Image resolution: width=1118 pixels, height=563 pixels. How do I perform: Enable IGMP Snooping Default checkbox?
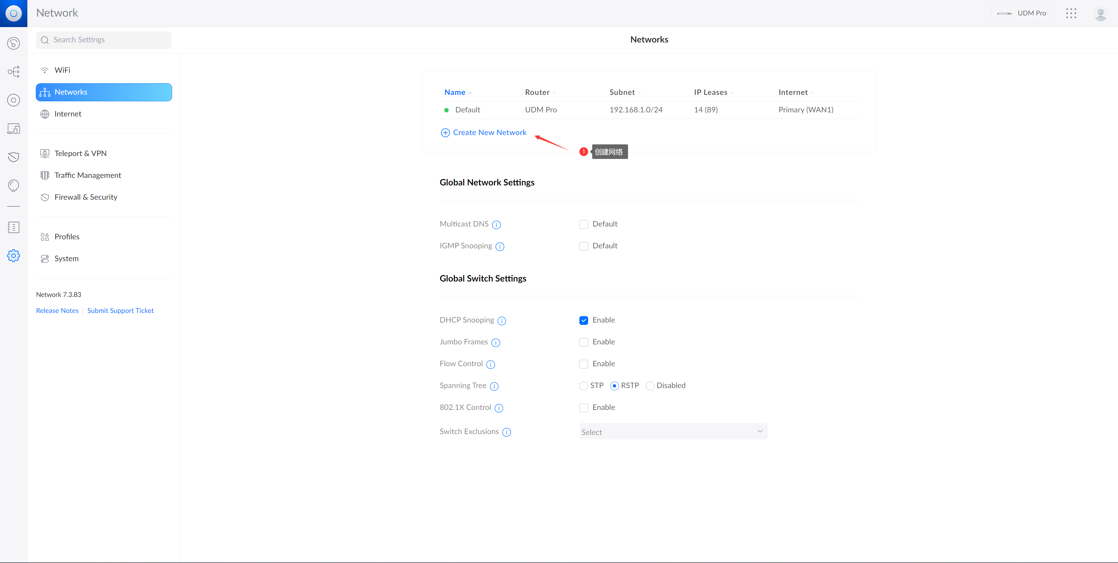(x=584, y=246)
